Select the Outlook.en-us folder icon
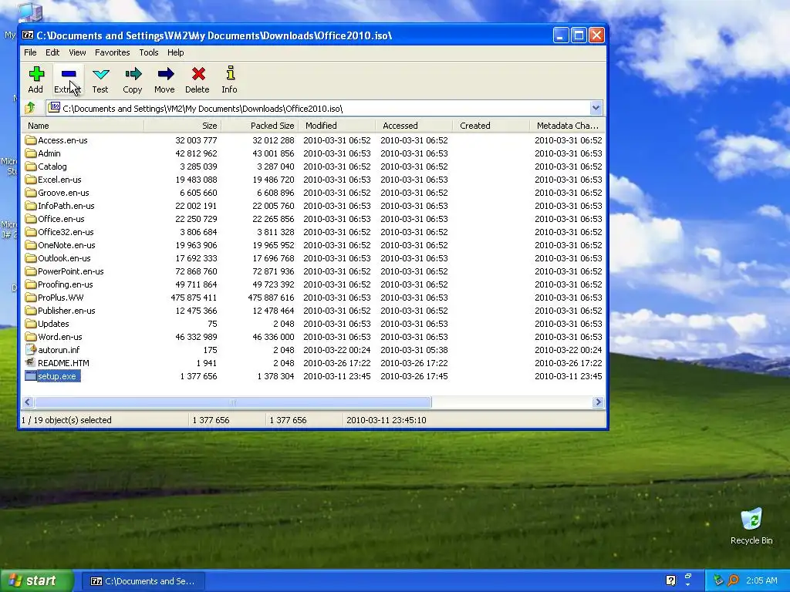Viewport: 790px width, 592px height. 31,257
